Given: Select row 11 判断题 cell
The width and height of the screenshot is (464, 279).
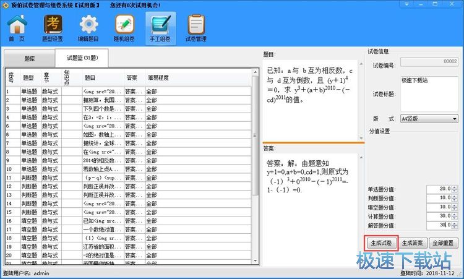Looking at the screenshot, I should [29, 178].
